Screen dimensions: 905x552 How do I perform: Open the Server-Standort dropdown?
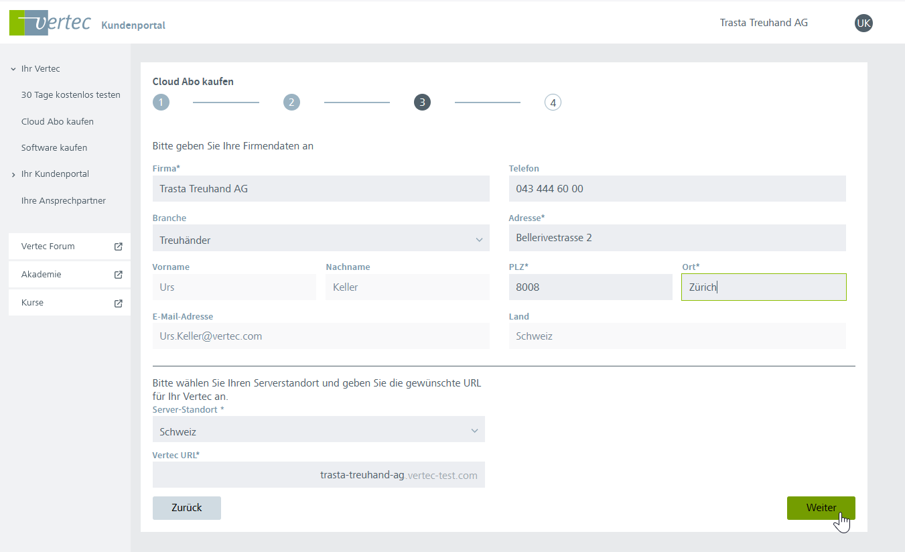(x=318, y=431)
